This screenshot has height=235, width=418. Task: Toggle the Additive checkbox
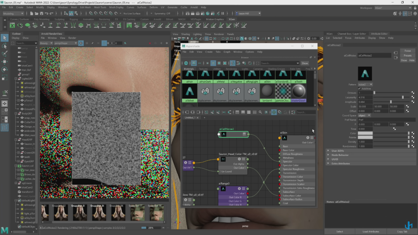[x=360, y=89]
